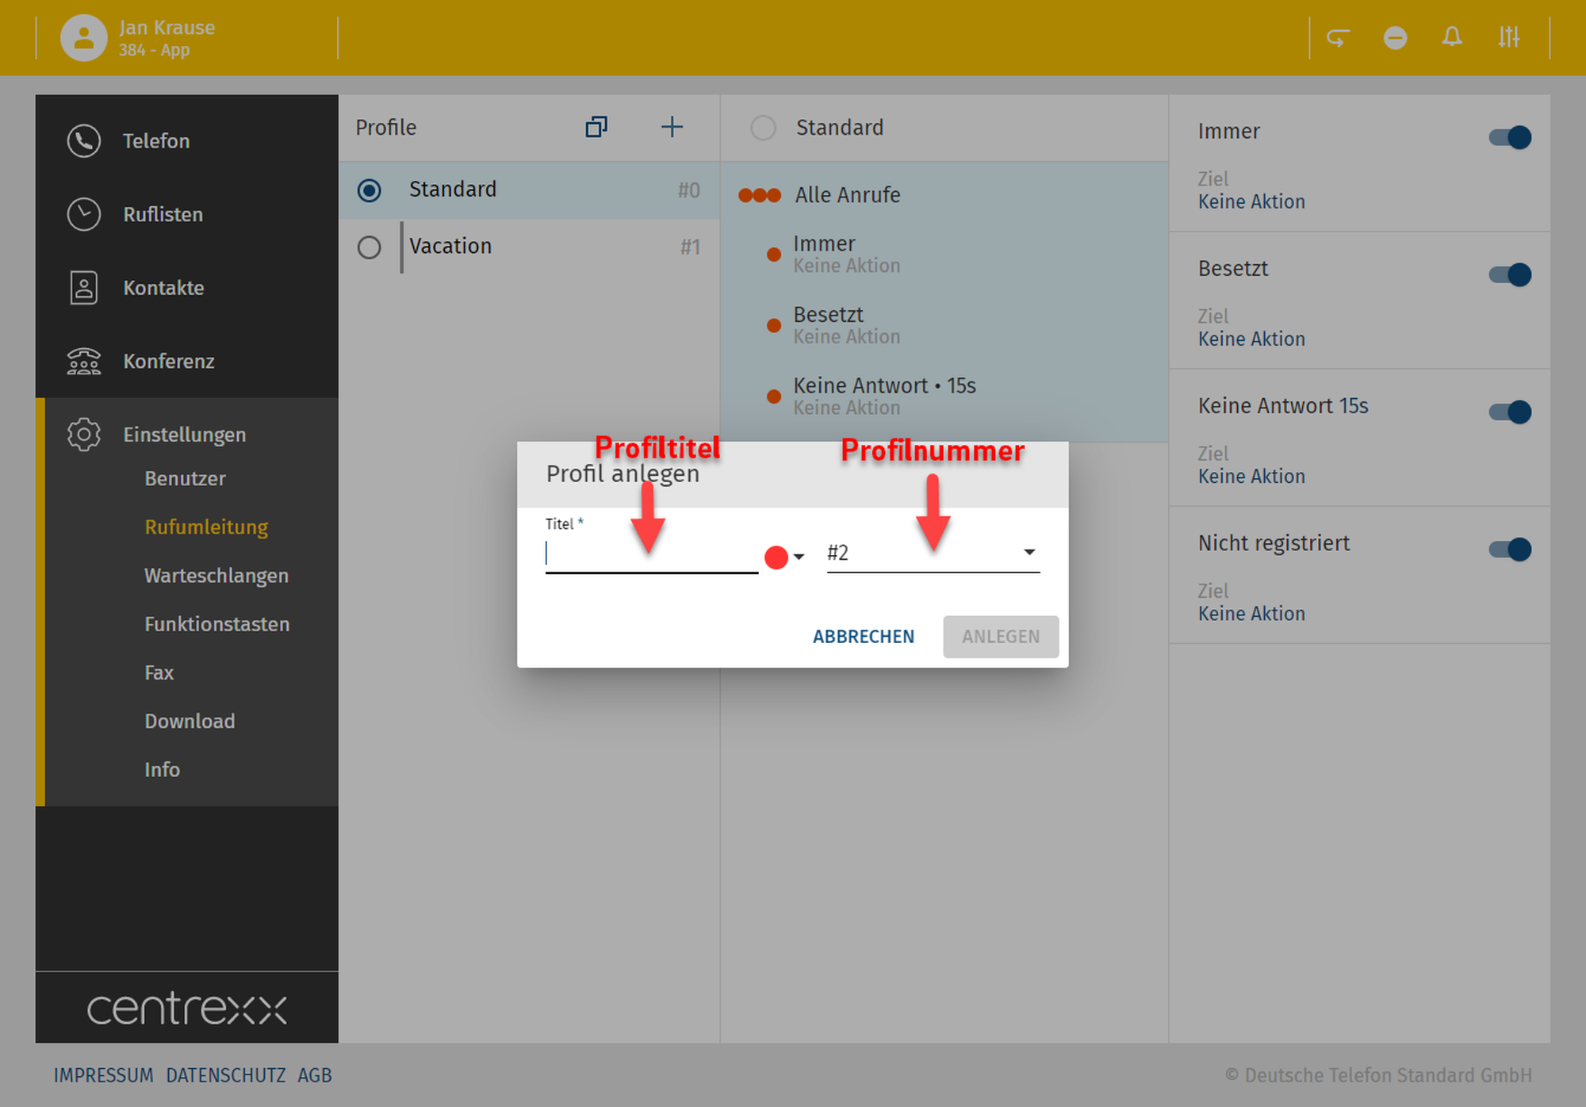Click the plus icon to add profile
1586x1107 pixels.
(x=672, y=127)
